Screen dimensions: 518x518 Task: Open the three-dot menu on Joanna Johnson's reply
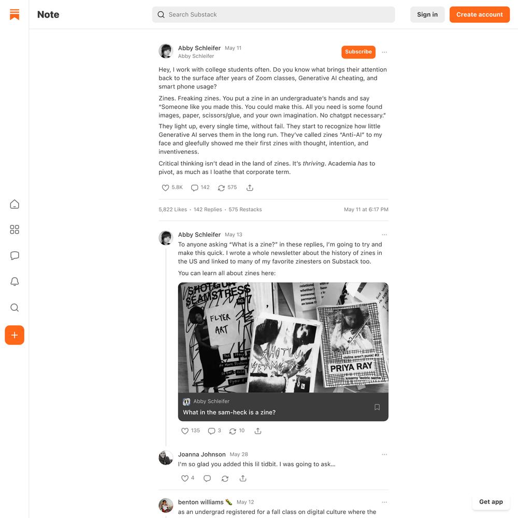pyautogui.click(x=384, y=455)
